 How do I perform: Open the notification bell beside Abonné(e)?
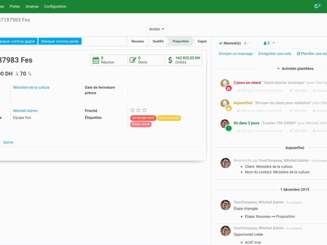tap(246, 43)
